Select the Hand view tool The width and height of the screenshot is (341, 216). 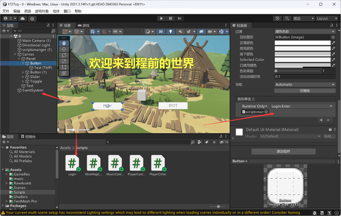tap(64, 43)
